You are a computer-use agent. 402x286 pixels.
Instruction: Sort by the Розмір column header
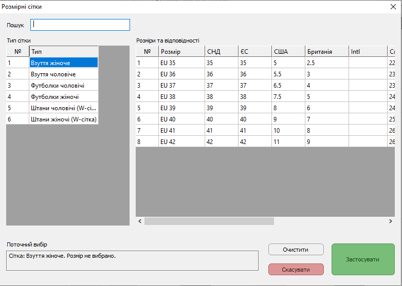[181, 51]
